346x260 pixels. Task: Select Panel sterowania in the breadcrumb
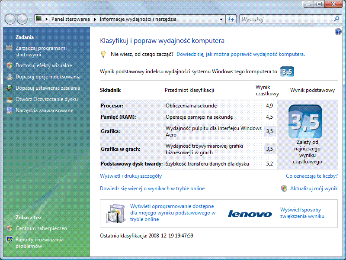pyautogui.click(x=70, y=19)
